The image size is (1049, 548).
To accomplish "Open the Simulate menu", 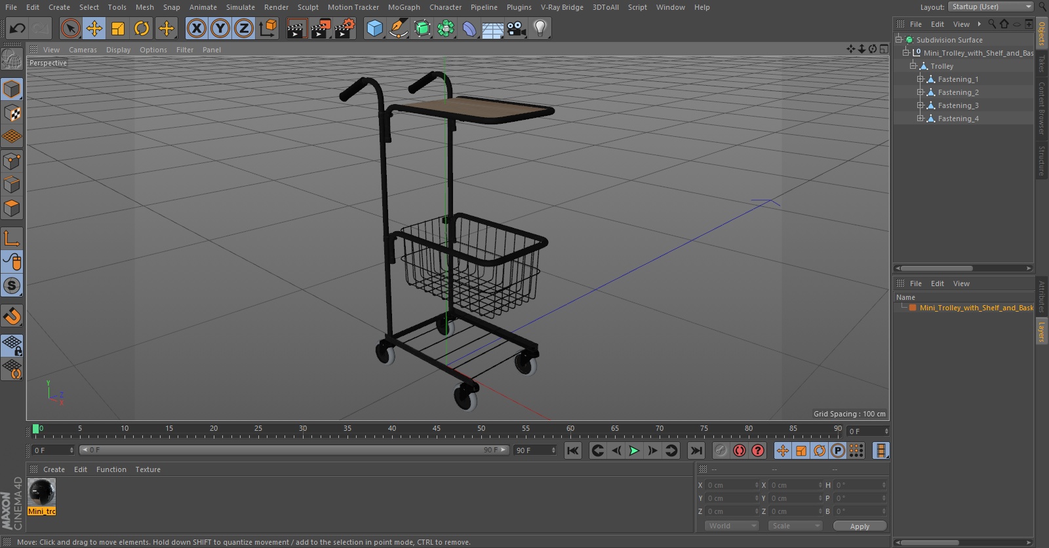I will click(x=241, y=7).
